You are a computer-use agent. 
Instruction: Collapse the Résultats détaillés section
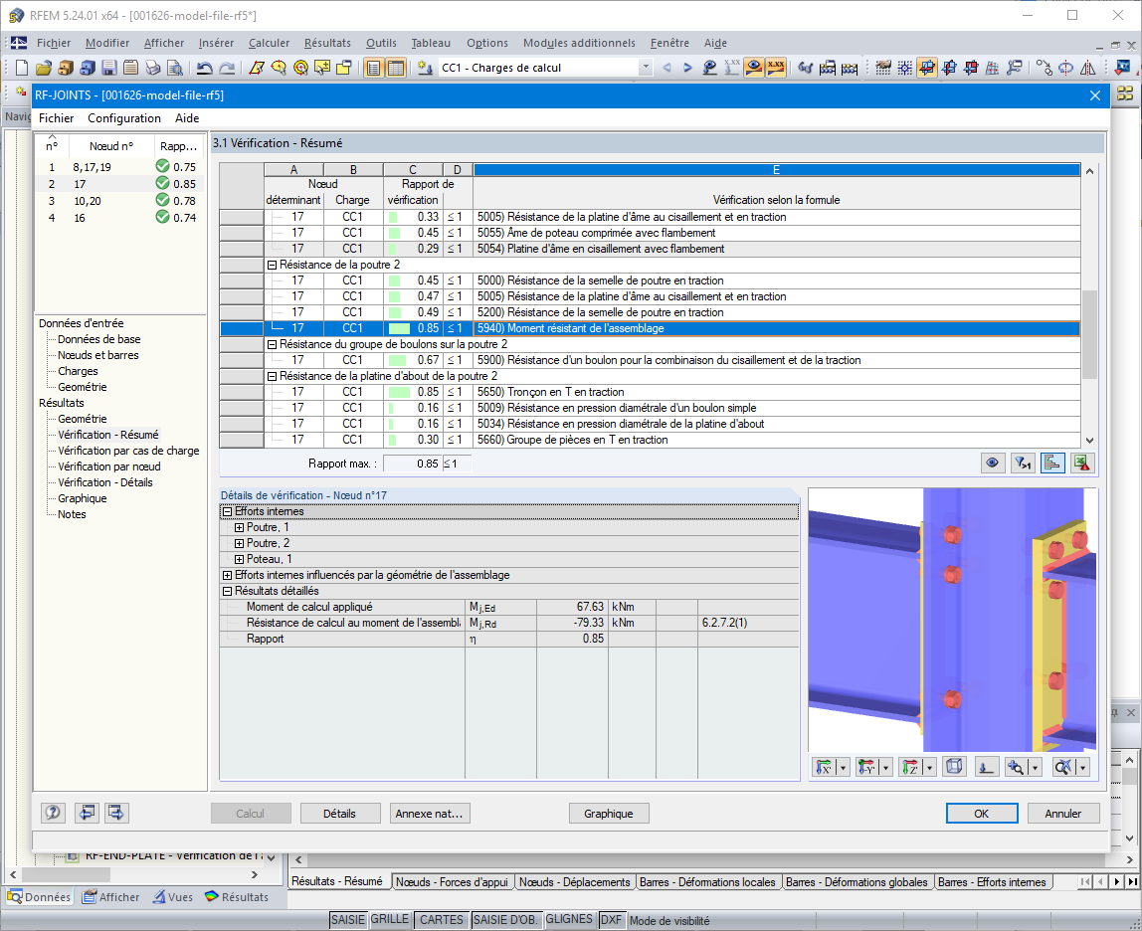pos(227,592)
